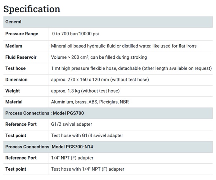This screenshot has width=216, height=180.
Task: Click the Process Connections Model PGS700-N14 header
Action: tap(50, 147)
